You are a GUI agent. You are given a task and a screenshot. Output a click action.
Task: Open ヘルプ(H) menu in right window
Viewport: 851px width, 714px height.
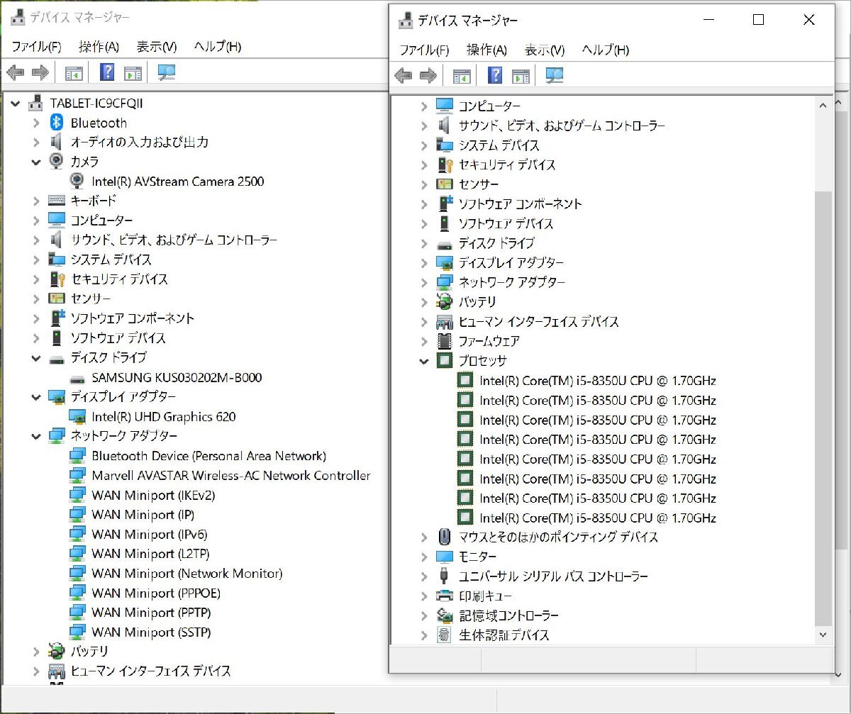(x=605, y=50)
